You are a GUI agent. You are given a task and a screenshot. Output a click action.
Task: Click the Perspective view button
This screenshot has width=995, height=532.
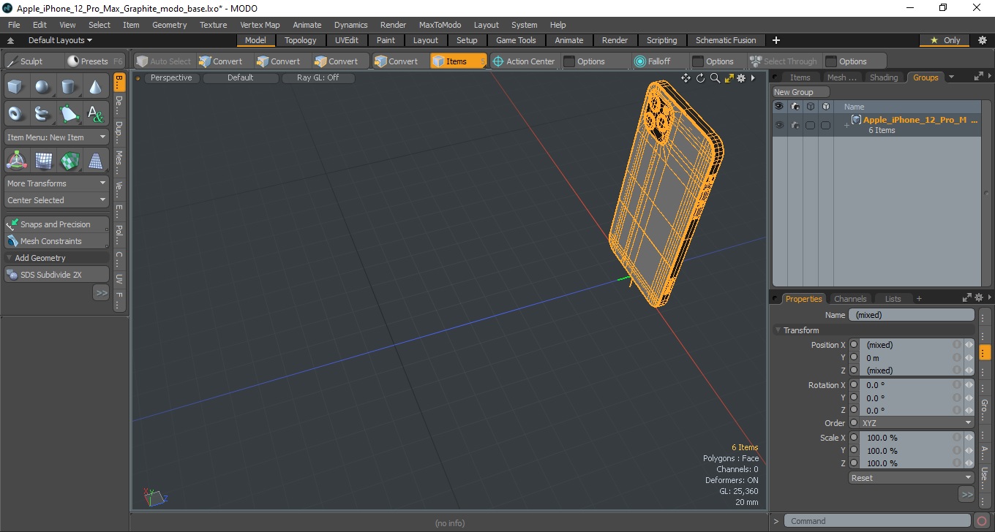click(x=171, y=77)
